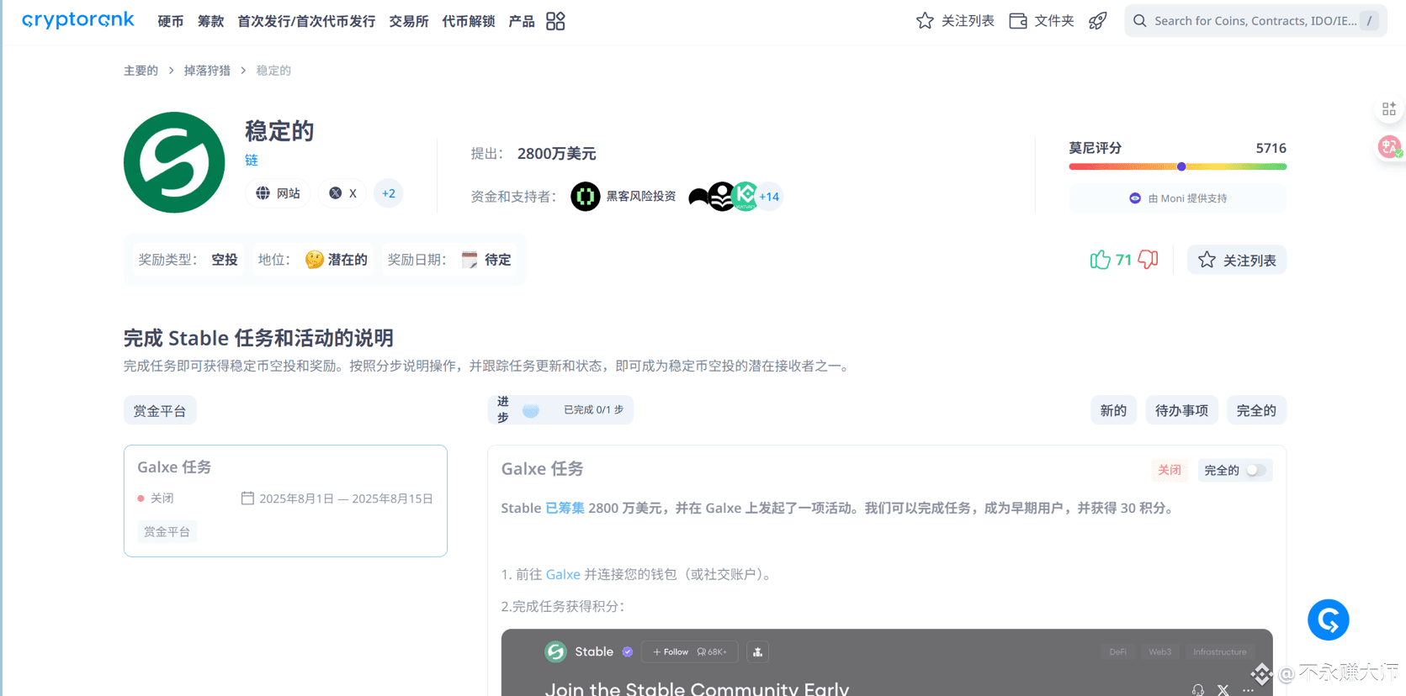The image size is (1406, 696).
Task: Click the progress indicator next to 进步
Action: [531, 410]
